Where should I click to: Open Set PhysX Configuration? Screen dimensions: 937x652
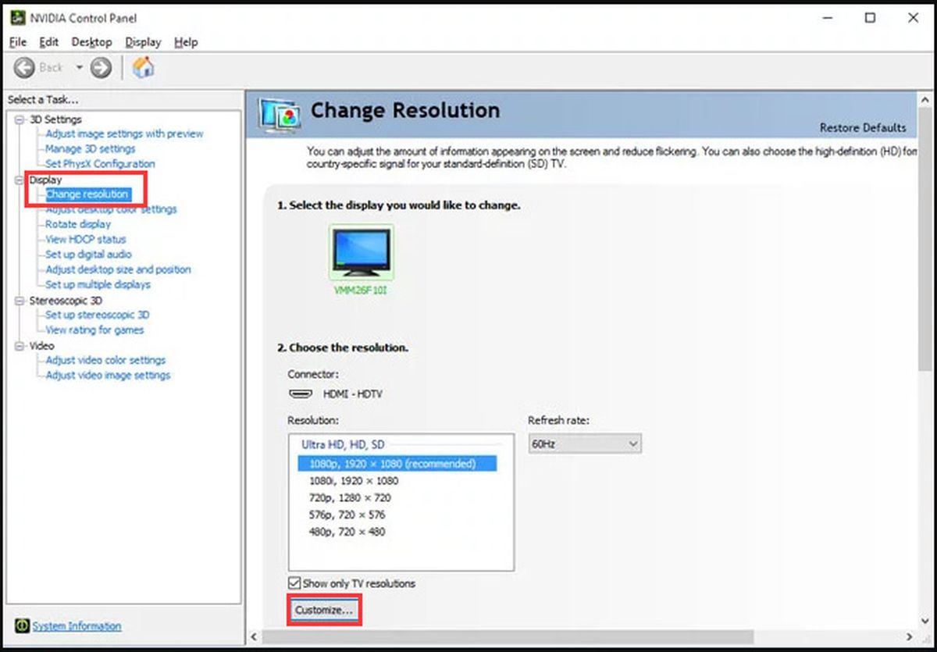click(100, 164)
